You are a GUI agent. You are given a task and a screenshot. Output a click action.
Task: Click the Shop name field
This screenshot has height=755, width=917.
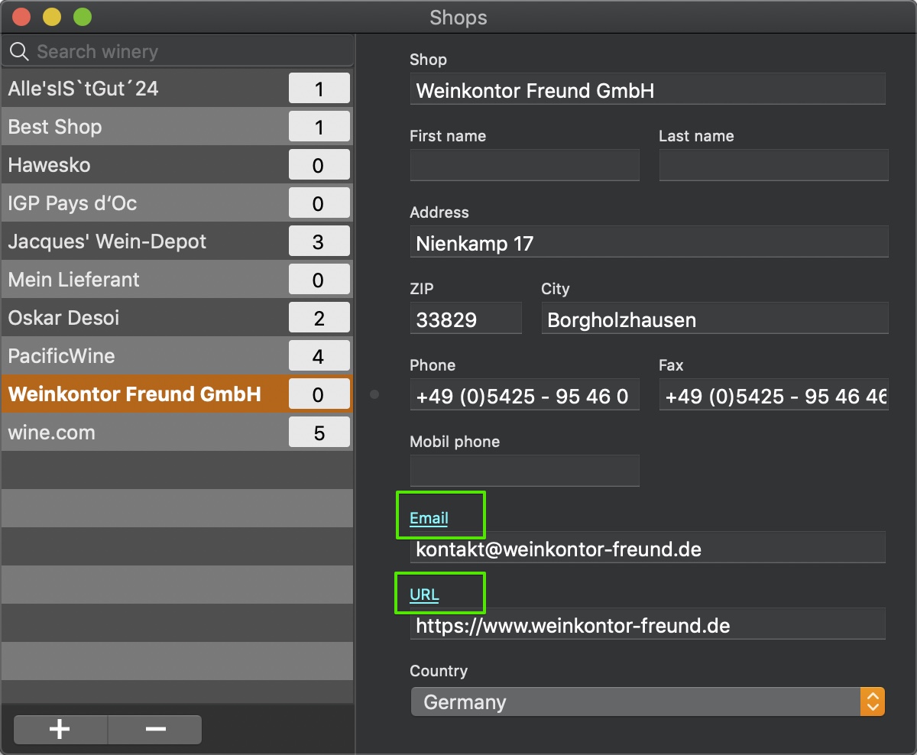point(647,89)
